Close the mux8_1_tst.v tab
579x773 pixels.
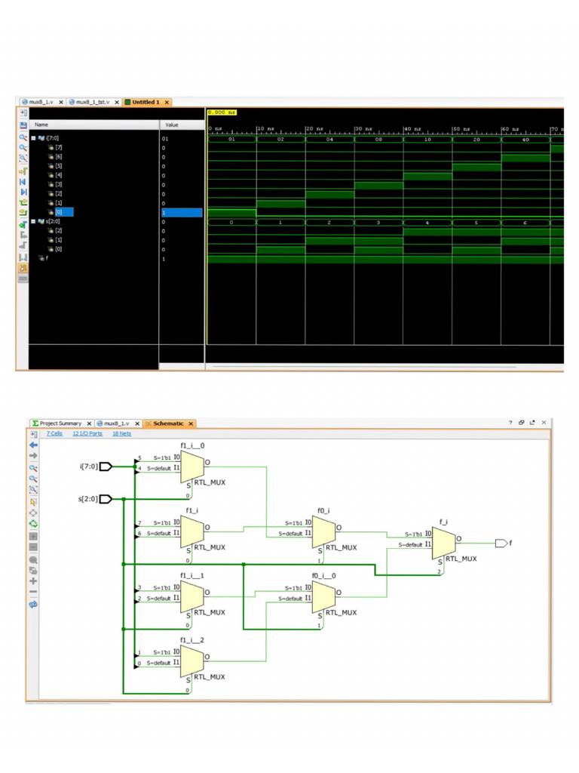pyautogui.click(x=117, y=102)
